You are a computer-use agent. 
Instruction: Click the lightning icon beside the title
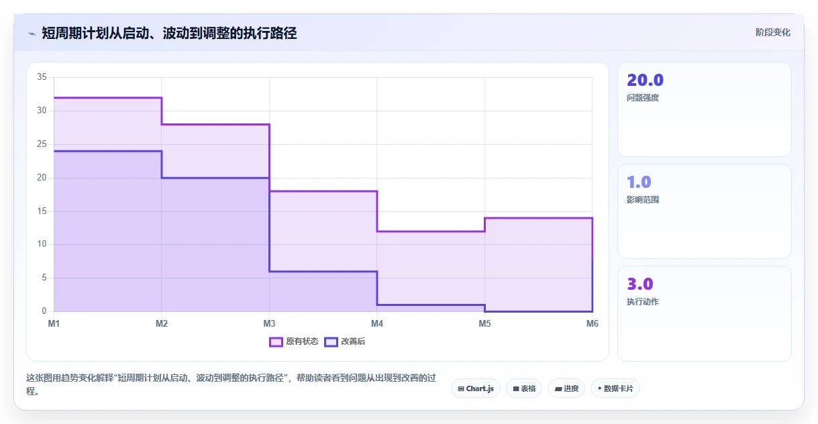(32, 33)
